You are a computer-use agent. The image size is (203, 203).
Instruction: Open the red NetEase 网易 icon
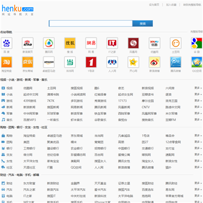point(91,43)
